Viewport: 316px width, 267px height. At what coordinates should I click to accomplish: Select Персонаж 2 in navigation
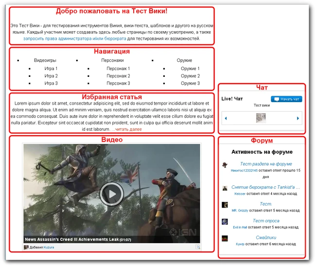pos(118,76)
